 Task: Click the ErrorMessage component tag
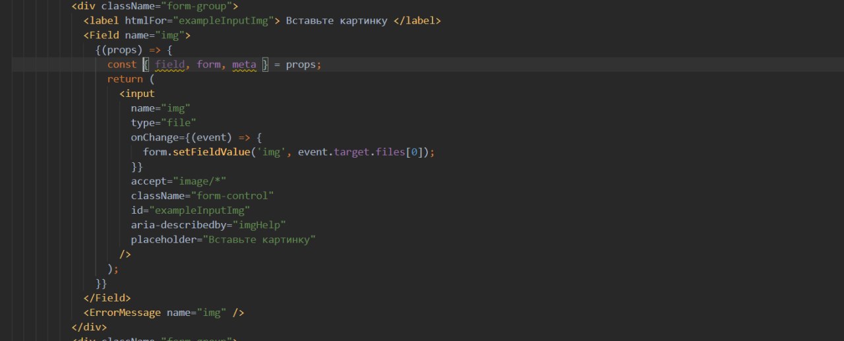point(164,313)
